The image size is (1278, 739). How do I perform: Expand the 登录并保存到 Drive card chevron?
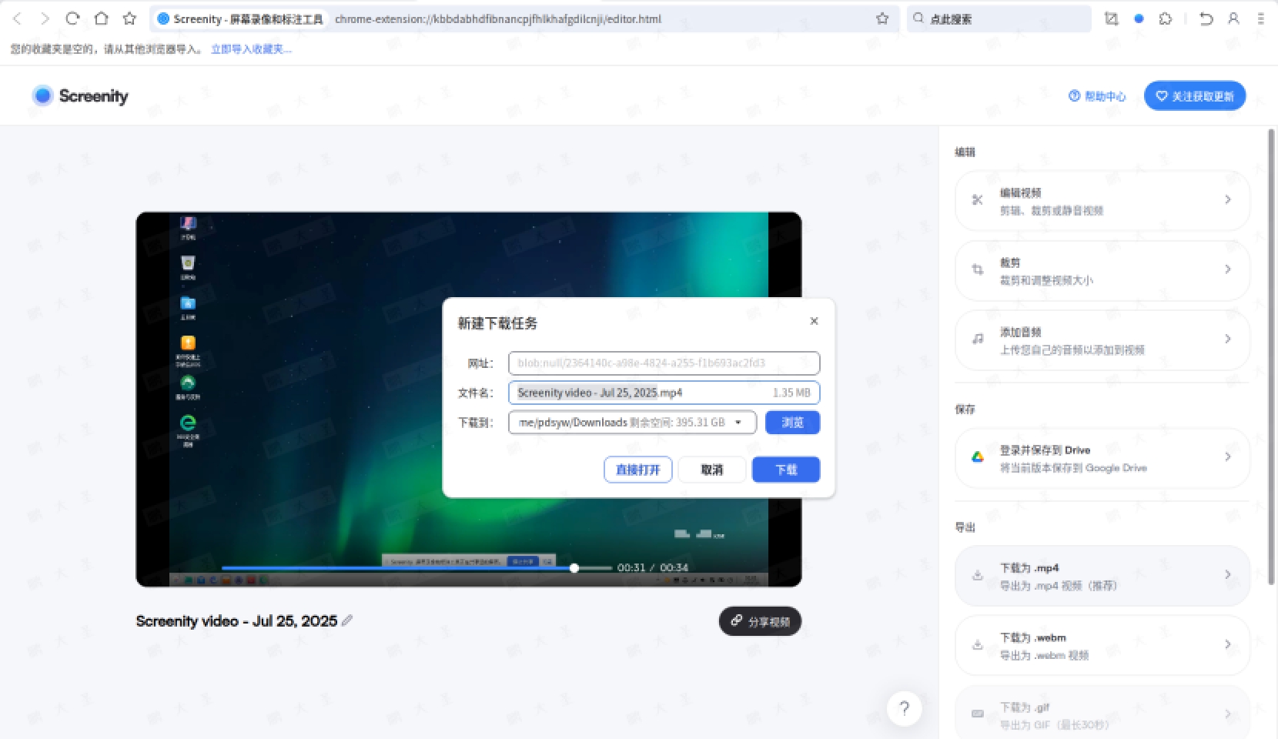1228,456
